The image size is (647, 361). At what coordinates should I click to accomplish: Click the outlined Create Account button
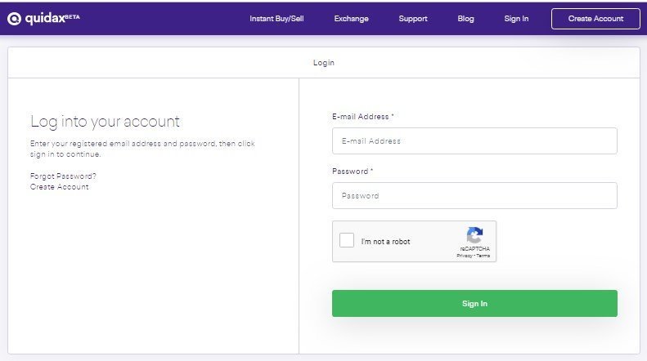(x=595, y=19)
